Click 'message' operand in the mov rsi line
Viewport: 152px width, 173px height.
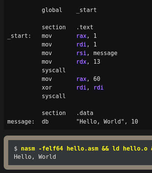tap(105, 53)
